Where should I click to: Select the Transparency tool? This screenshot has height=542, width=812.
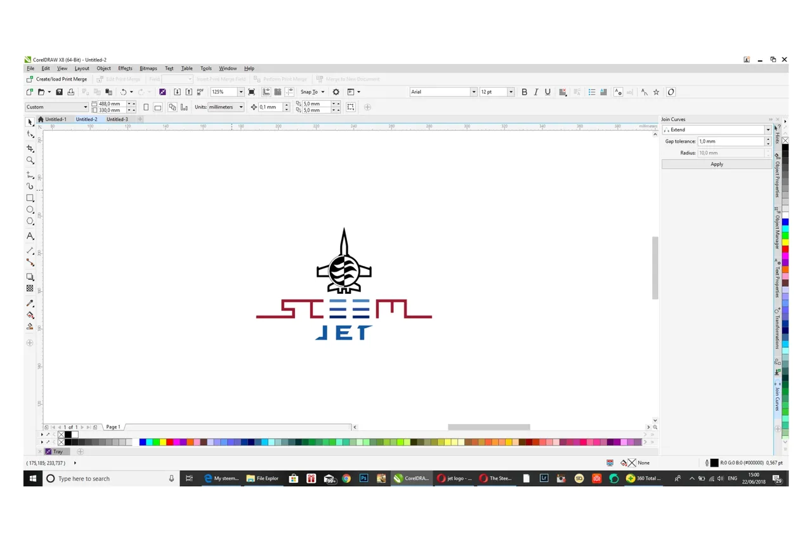(x=30, y=288)
